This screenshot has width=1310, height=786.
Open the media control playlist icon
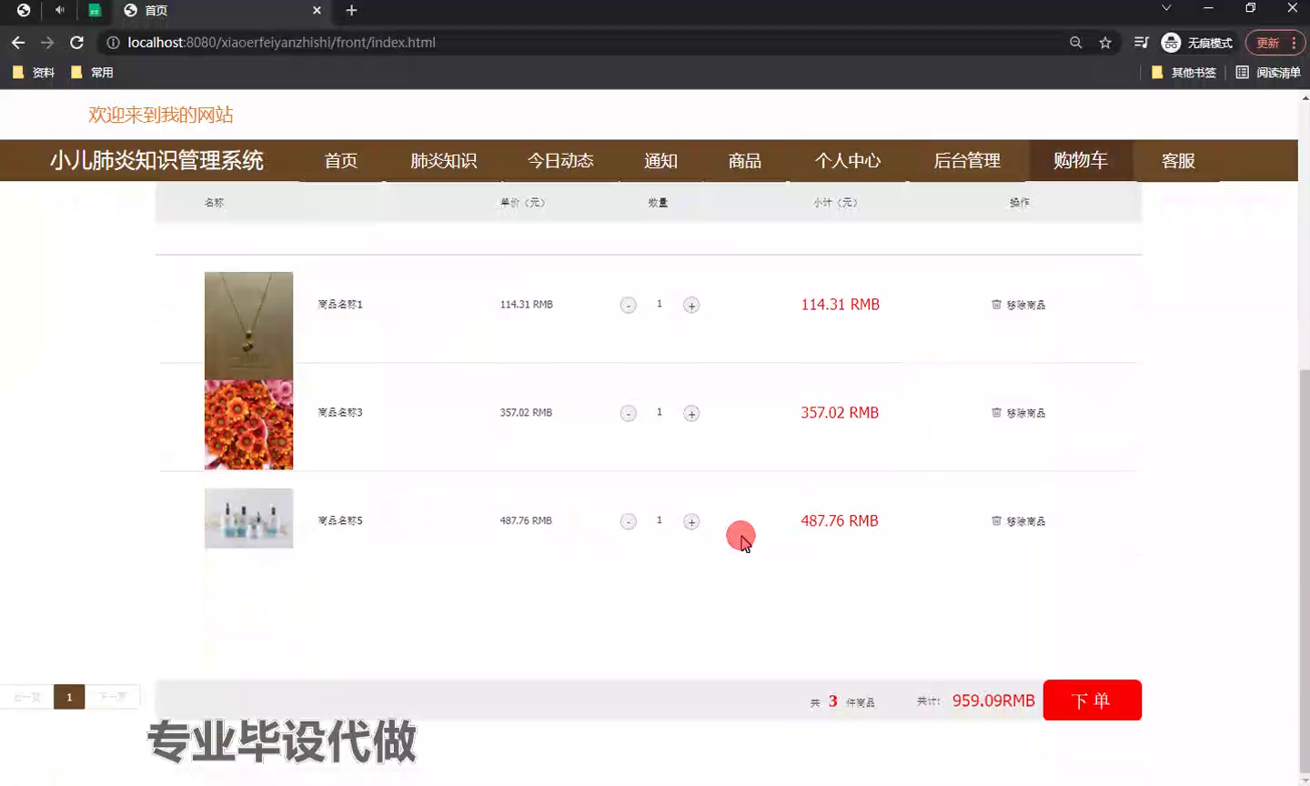tap(1141, 43)
